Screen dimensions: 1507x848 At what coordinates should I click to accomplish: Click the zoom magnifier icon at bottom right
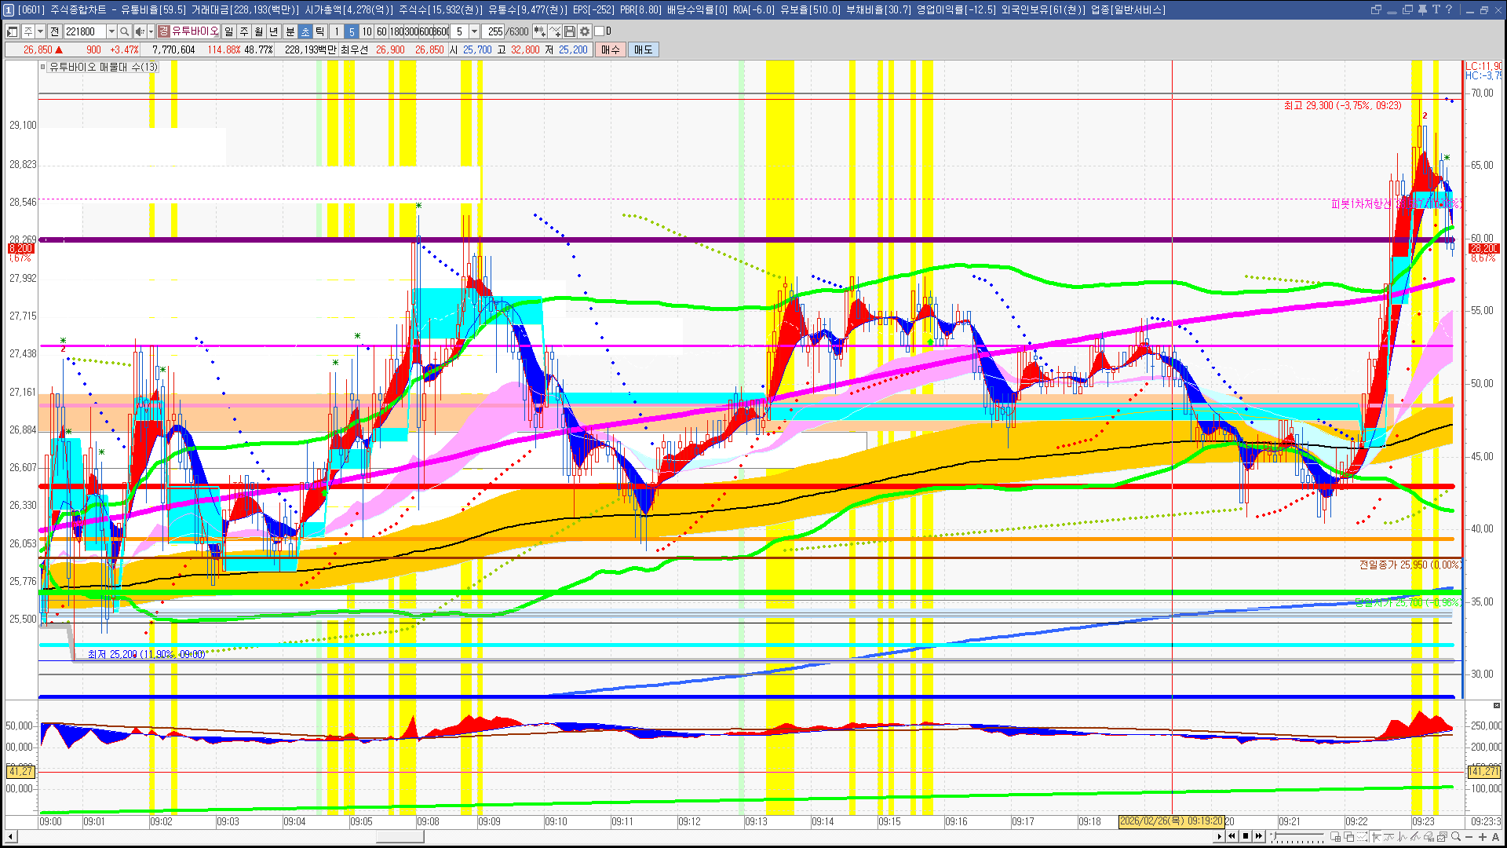[1457, 836]
